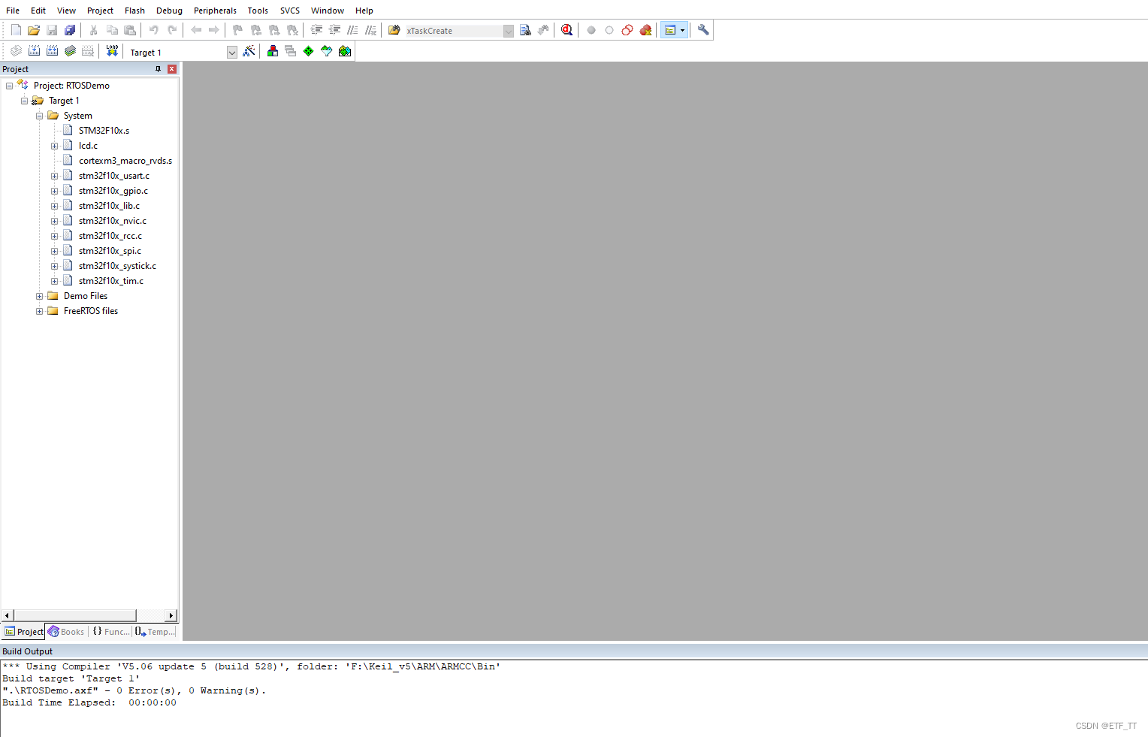Select stm32f10x_tim.c file
The image size is (1148, 737).
click(111, 281)
